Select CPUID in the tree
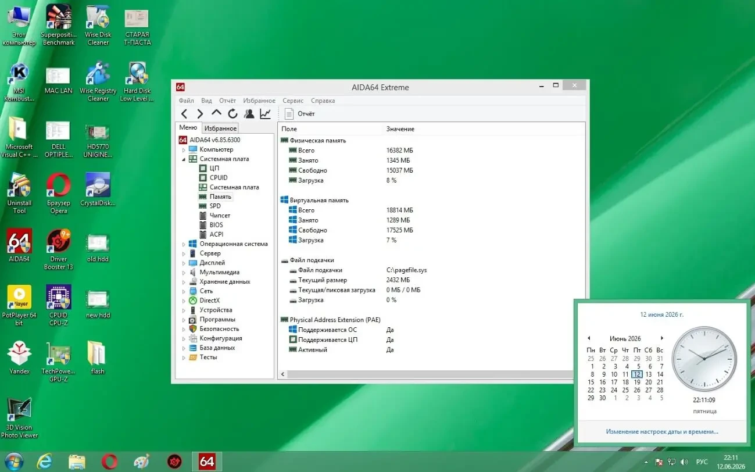The image size is (755, 472). click(219, 178)
